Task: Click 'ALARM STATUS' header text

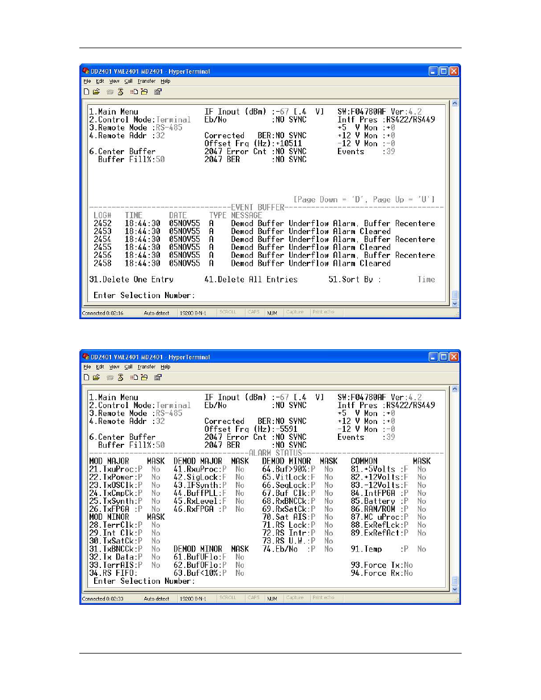Action: tap(276, 453)
